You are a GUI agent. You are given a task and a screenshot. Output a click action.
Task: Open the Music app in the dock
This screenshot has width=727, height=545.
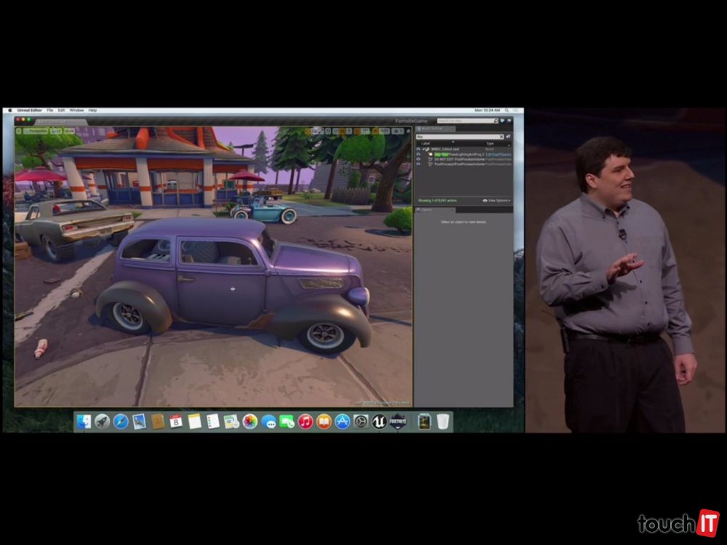coord(305,421)
